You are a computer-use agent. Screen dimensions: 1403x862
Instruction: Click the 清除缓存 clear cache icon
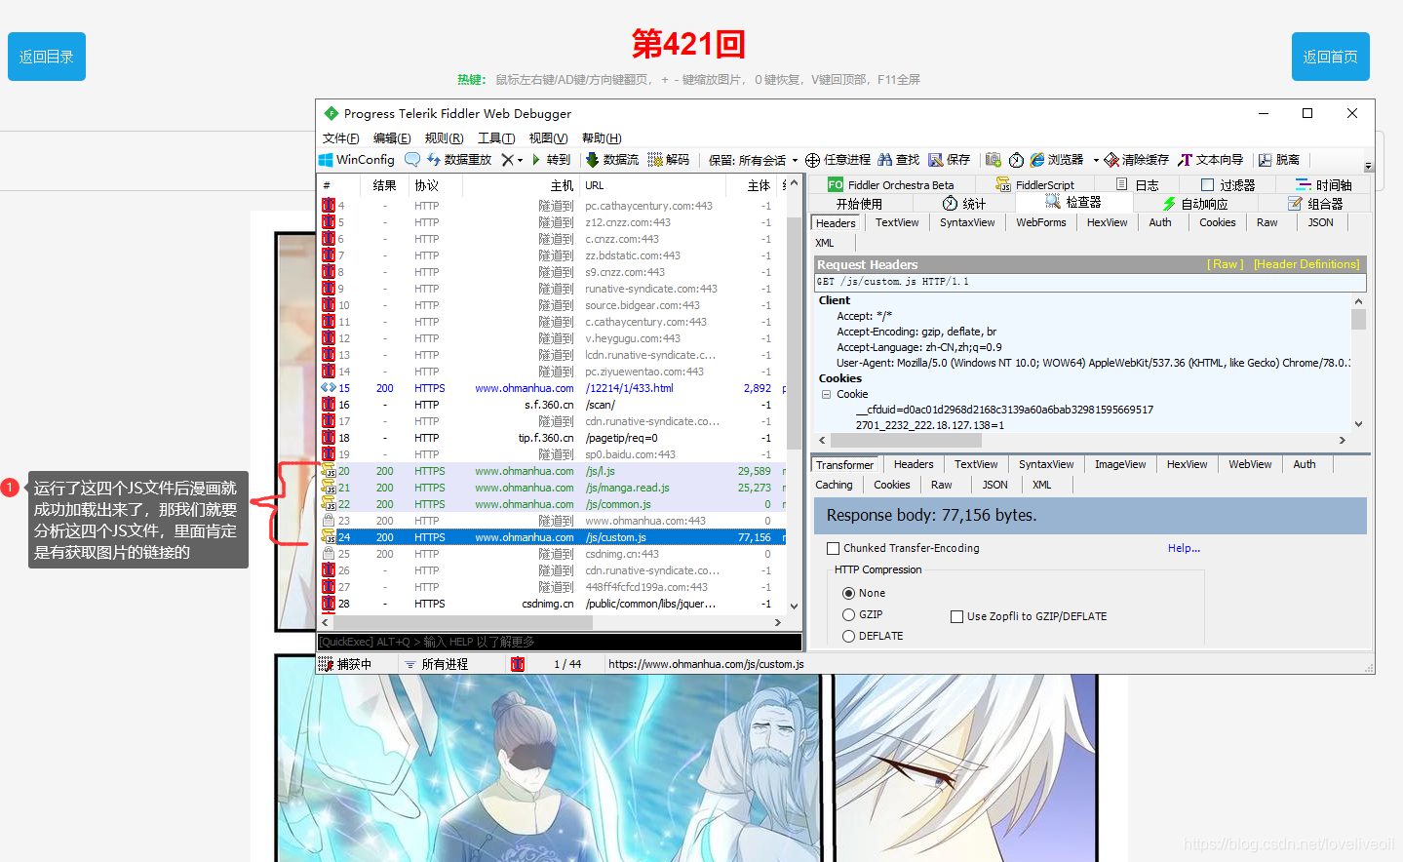point(1111,160)
